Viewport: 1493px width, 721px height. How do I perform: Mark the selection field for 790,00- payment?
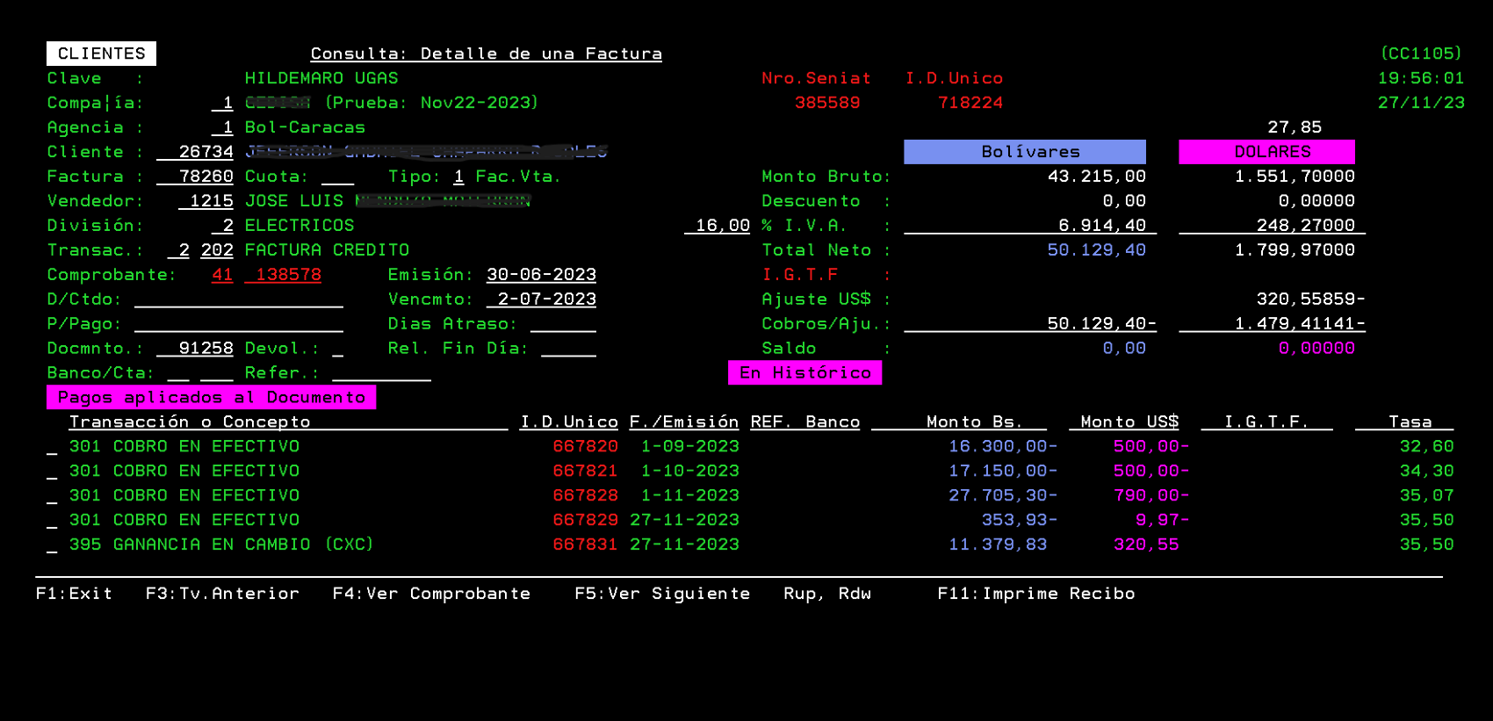[x=52, y=496]
